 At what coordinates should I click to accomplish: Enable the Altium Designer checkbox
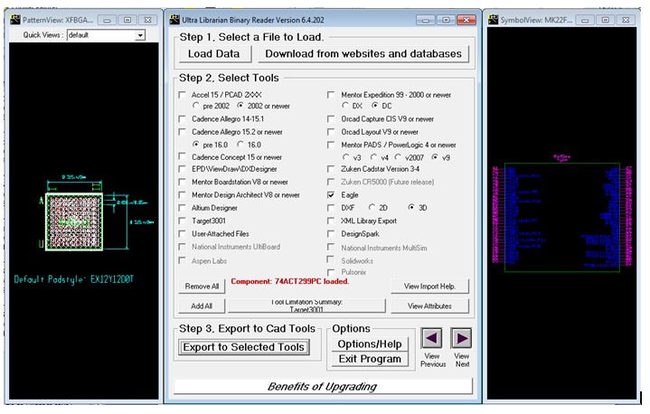pyautogui.click(x=184, y=207)
